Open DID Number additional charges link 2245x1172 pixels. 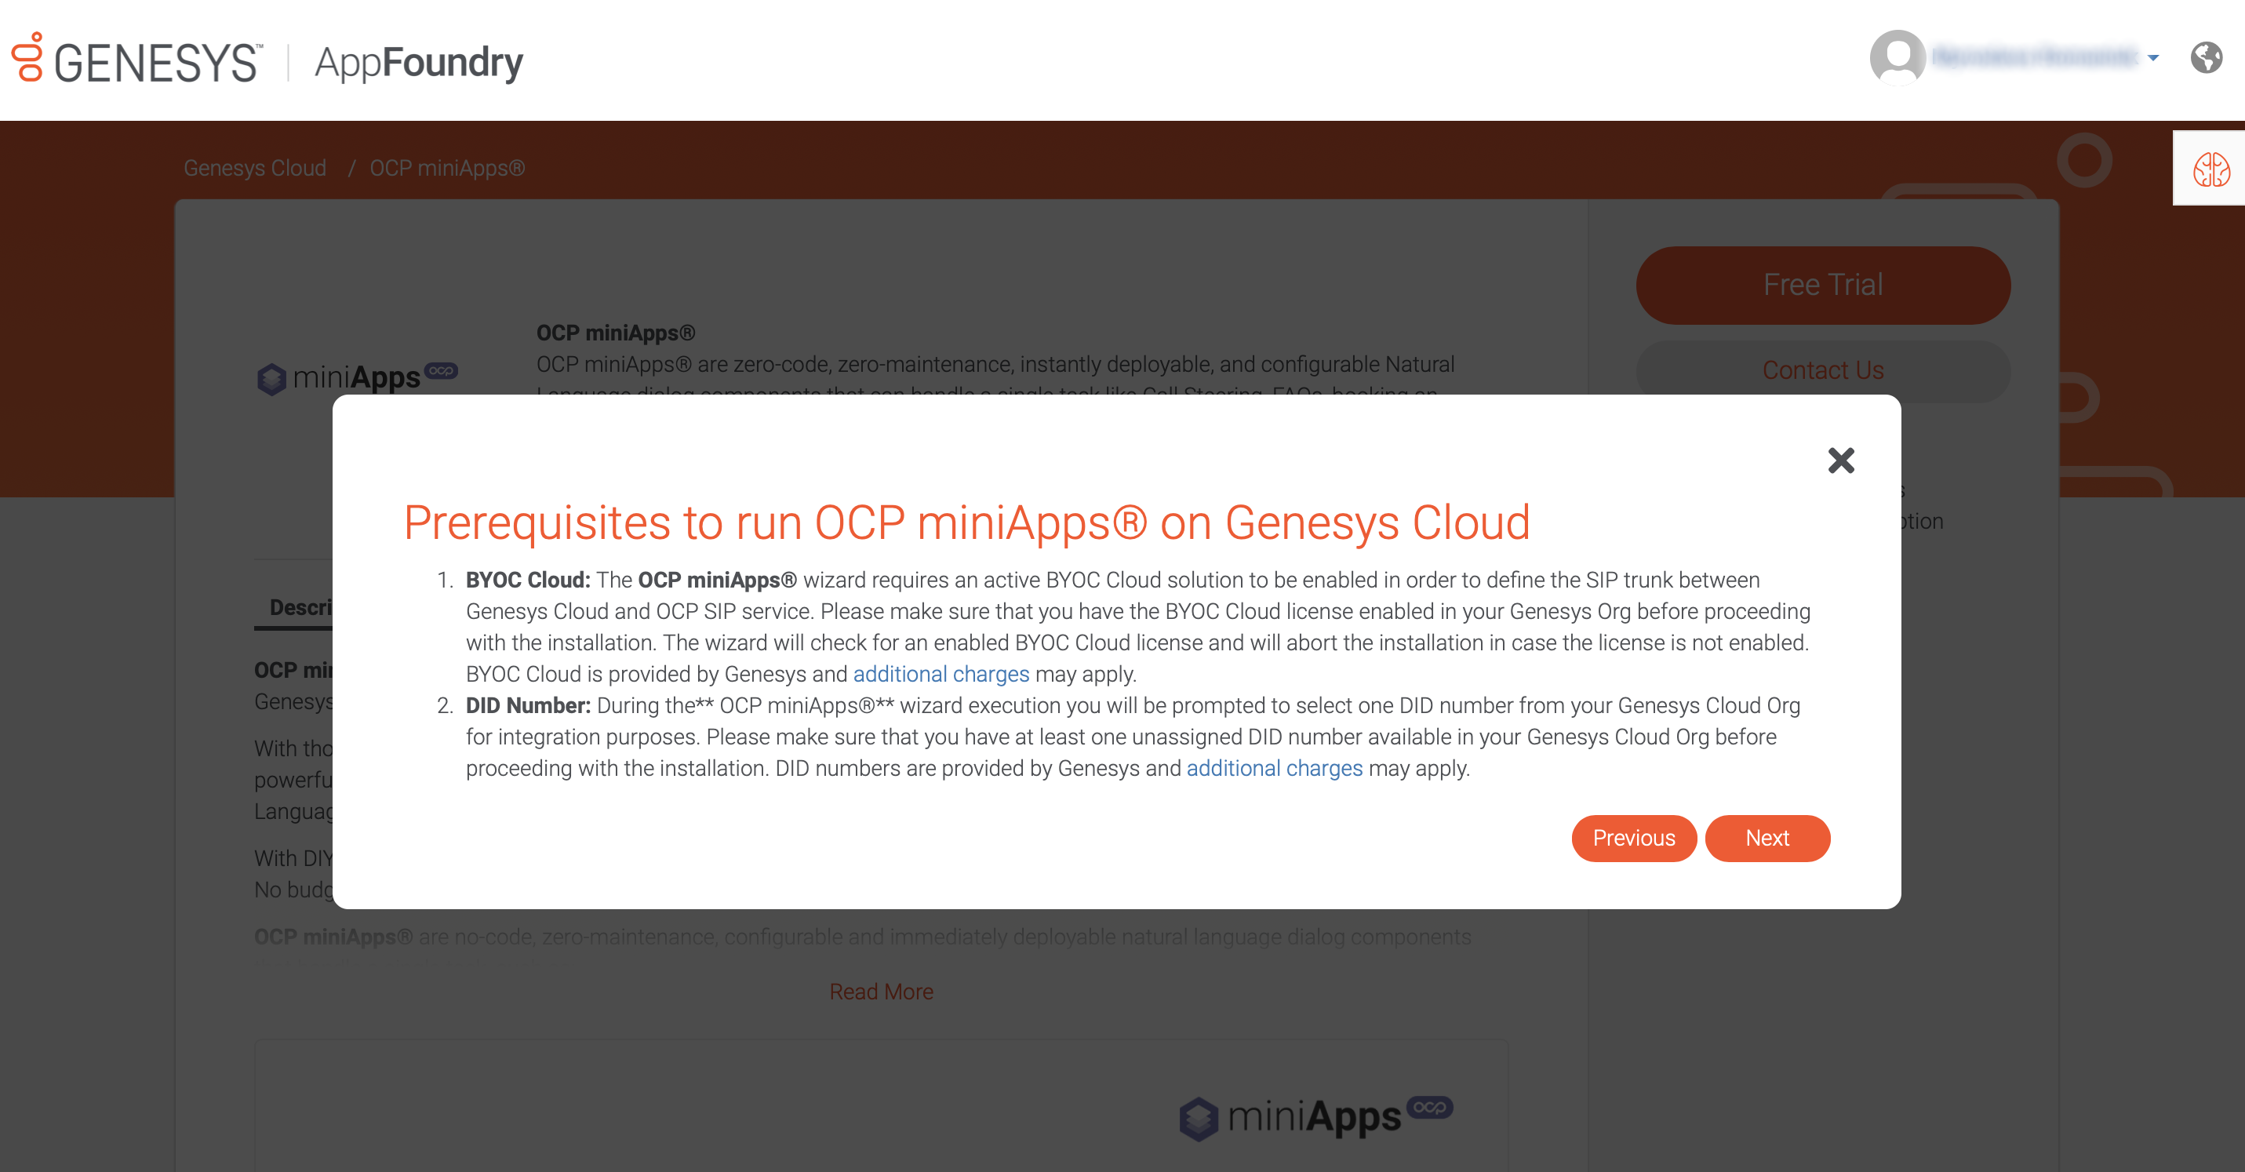pyautogui.click(x=1274, y=768)
